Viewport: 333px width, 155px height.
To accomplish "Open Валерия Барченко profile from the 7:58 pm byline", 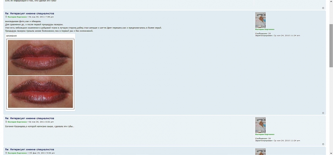I will (x=17, y=17).
